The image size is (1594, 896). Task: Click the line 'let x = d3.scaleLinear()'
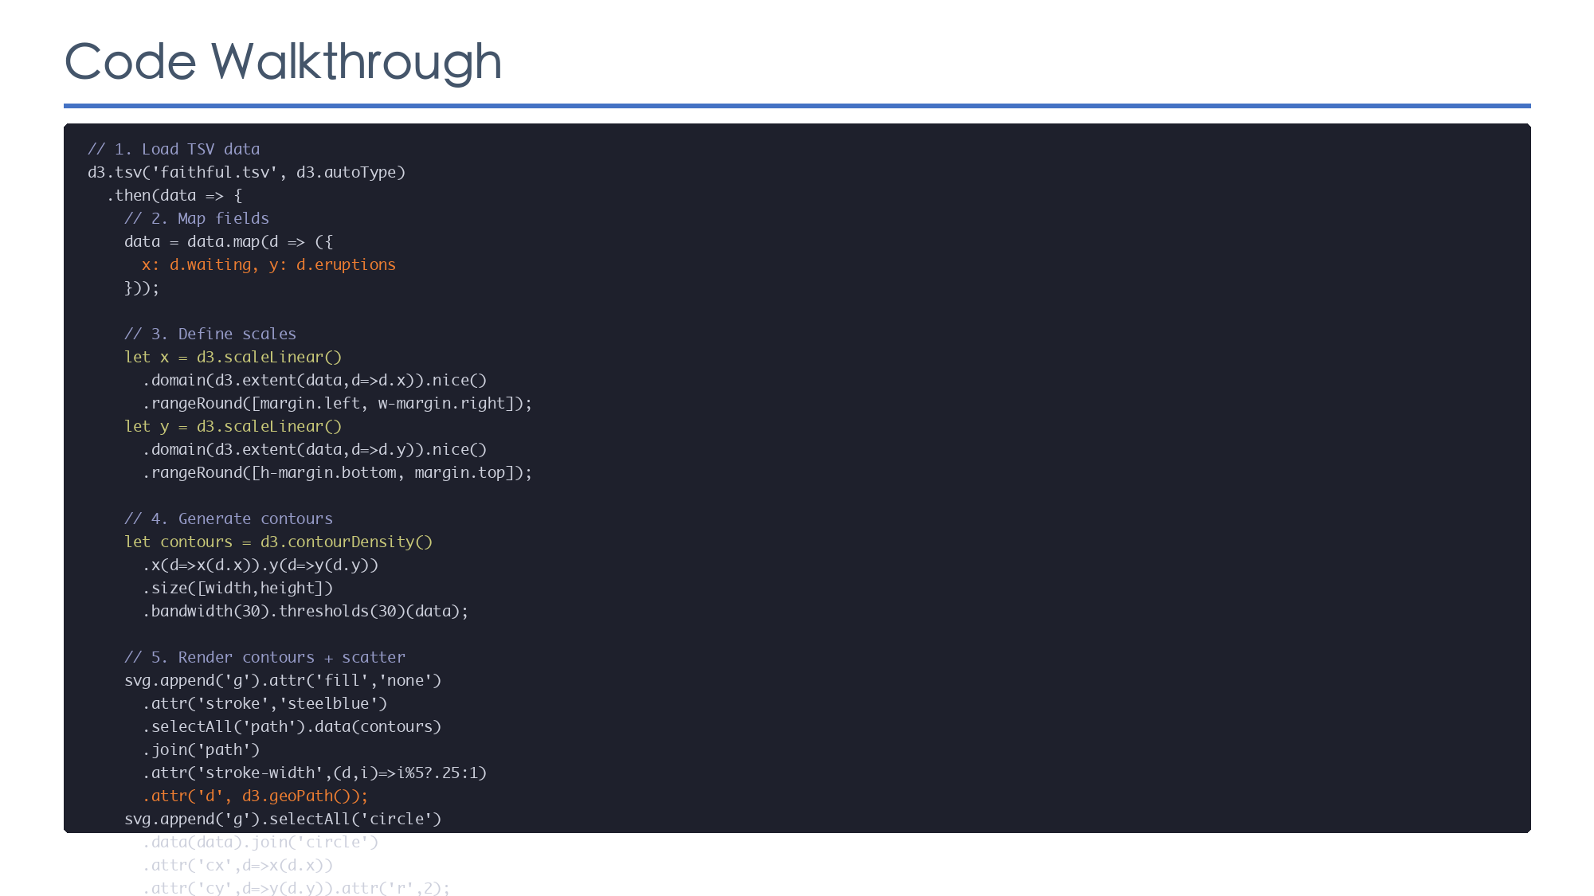233,357
